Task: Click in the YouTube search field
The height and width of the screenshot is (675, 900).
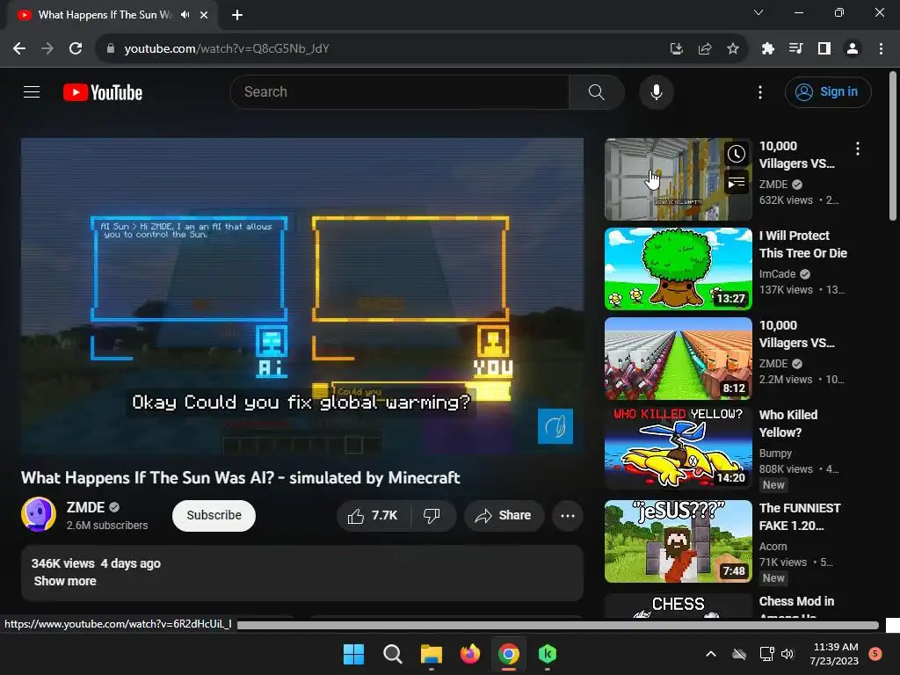Action: point(399,91)
